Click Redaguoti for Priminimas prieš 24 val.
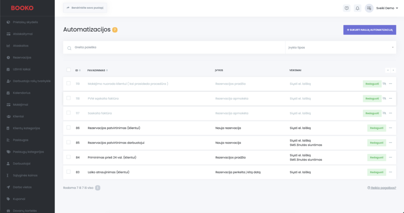The height and width of the screenshot is (213, 404). pyautogui.click(x=376, y=157)
